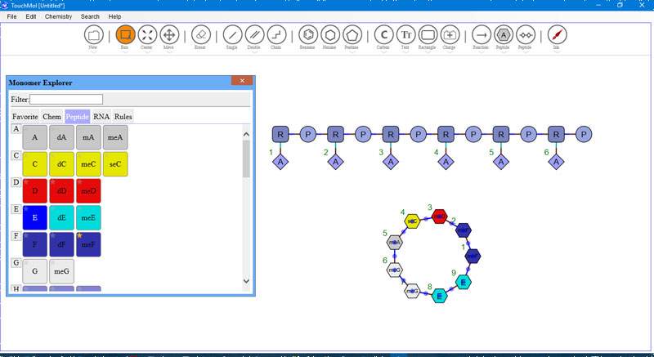This screenshot has height=357, width=654.
Task: Switch to the Favorite tab
Action: click(25, 117)
